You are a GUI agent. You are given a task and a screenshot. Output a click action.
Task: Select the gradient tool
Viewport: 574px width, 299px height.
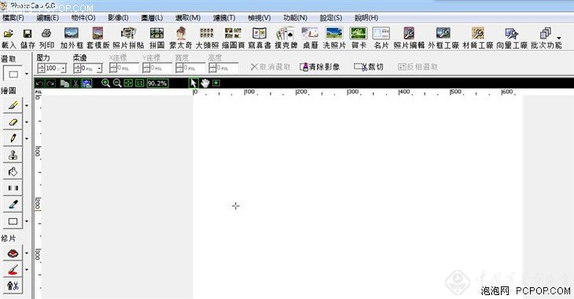coord(13,188)
